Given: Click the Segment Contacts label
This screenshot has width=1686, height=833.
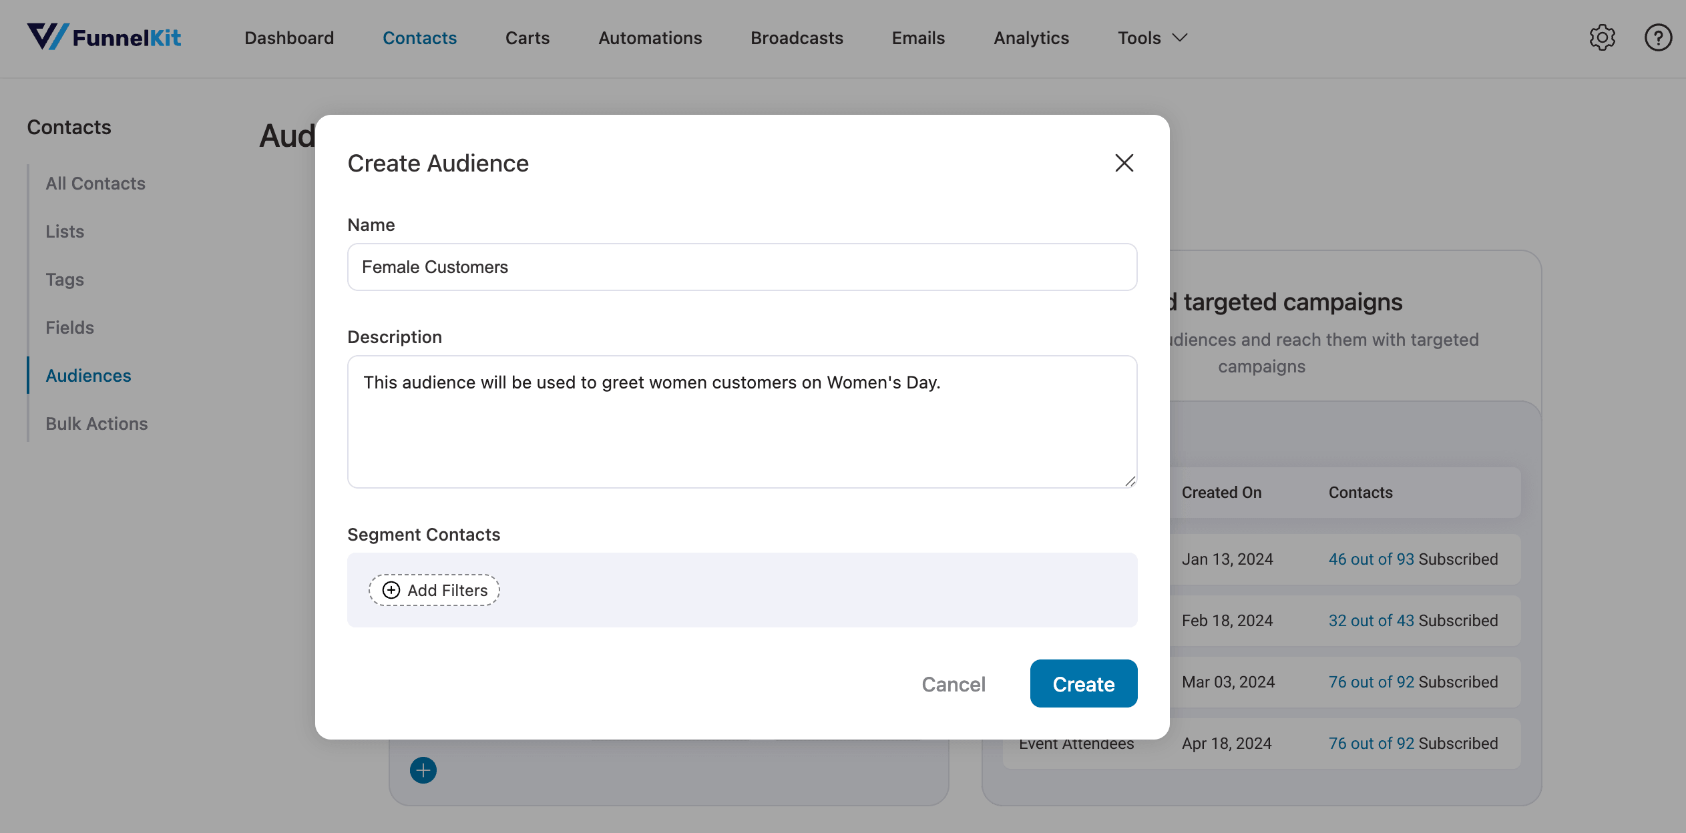Looking at the screenshot, I should click(423, 535).
